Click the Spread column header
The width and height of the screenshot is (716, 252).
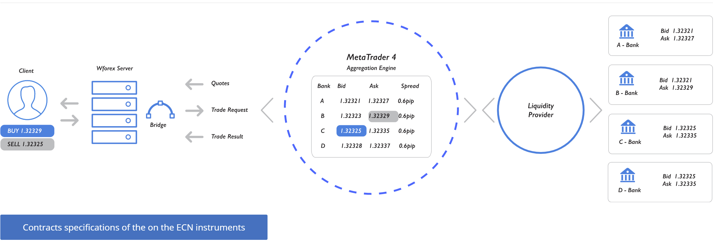(410, 86)
